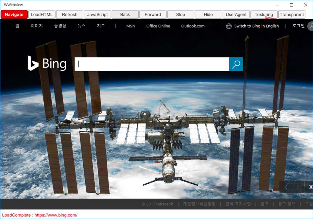The width and height of the screenshot is (313, 219).
Task: Click Refresh in the toolbar
Action: coord(70,15)
